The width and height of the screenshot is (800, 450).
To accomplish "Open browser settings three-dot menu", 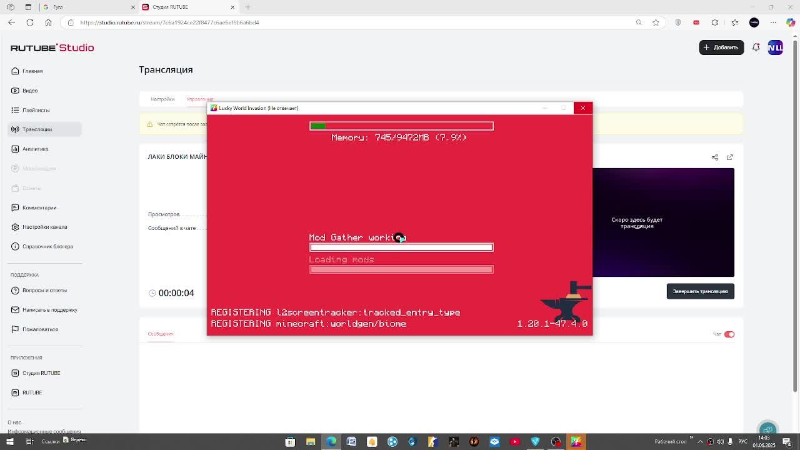I will click(773, 22).
